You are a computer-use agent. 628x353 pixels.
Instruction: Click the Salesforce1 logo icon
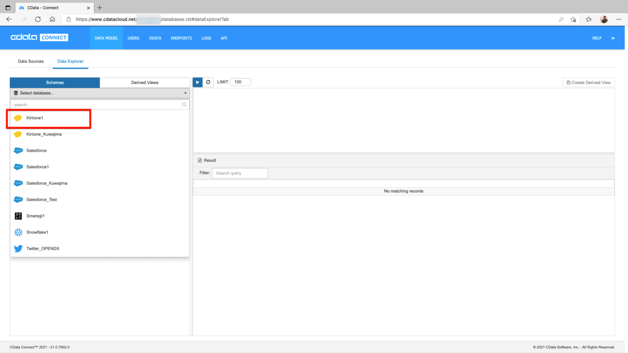click(x=18, y=167)
